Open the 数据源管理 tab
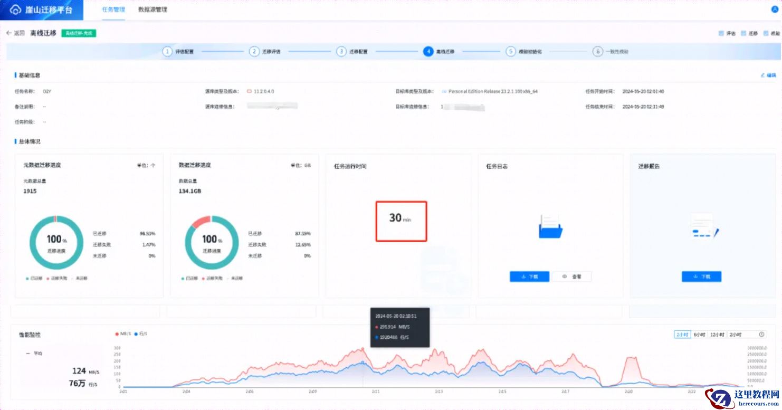The height and width of the screenshot is (410, 782). click(x=152, y=9)
